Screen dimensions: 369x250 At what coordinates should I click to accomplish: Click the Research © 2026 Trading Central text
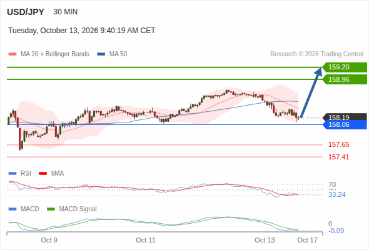(316, 54)
